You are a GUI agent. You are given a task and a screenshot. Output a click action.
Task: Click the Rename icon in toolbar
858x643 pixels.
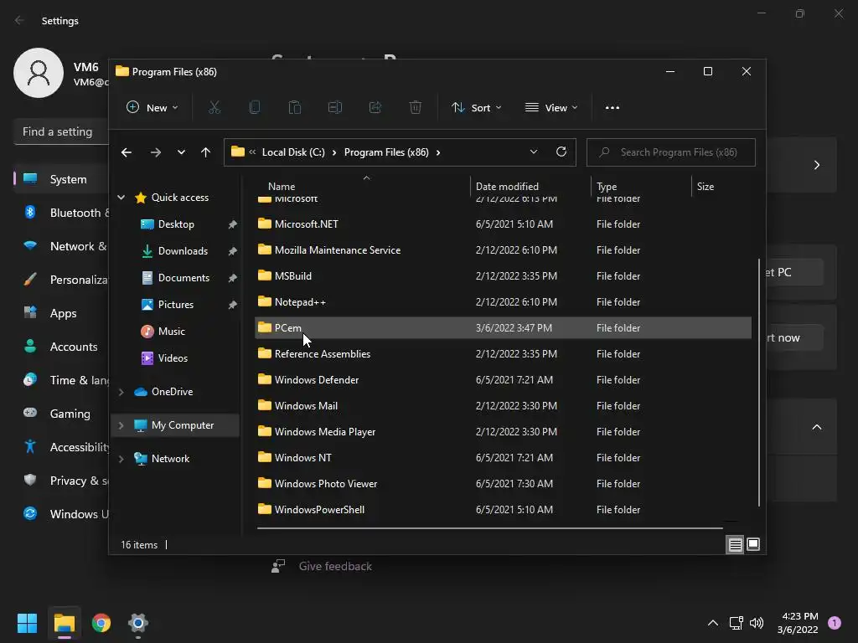(x=335, y=108)
